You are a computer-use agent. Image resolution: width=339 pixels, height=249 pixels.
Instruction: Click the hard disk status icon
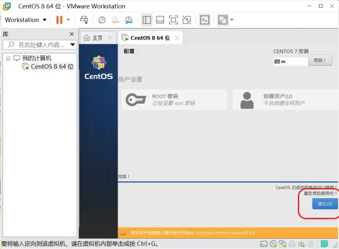tap(263, 244)
